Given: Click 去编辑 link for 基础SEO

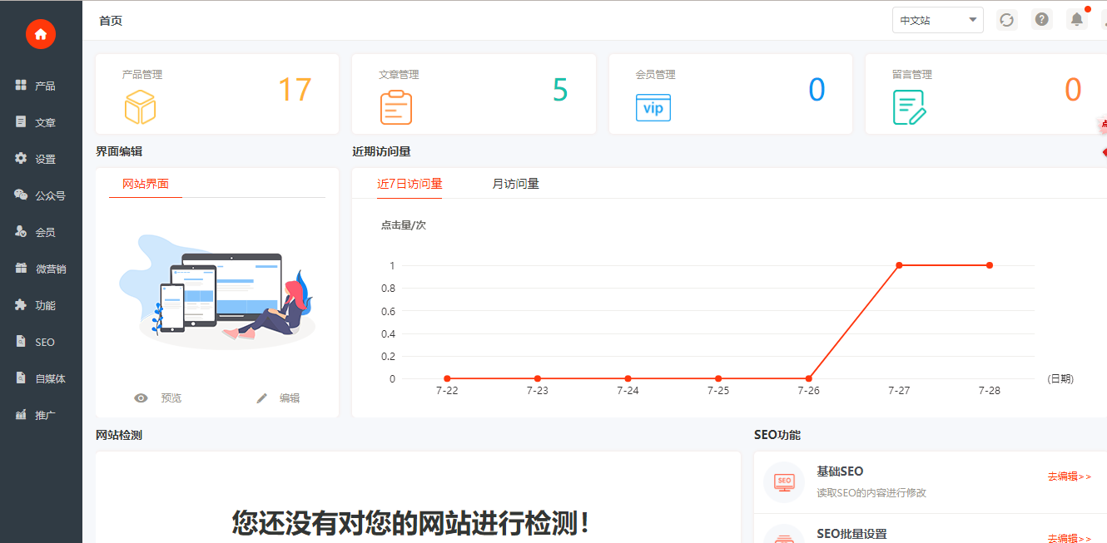Looking at the screenshot, I should 1069,476.
